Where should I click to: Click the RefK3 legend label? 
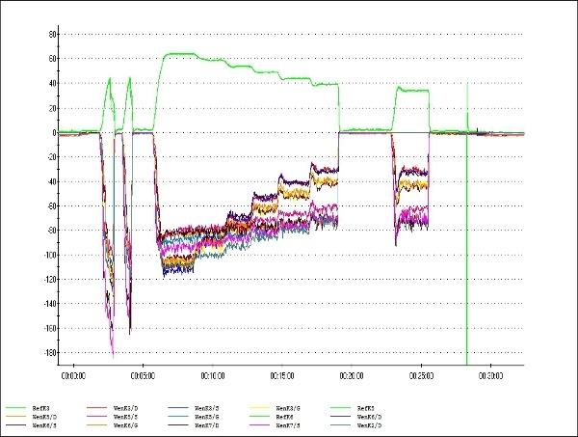(x=40, y=408)
